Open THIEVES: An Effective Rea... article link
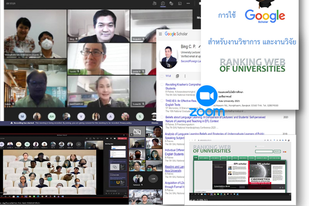Screen dimensions: 309x206 [181, 103]
